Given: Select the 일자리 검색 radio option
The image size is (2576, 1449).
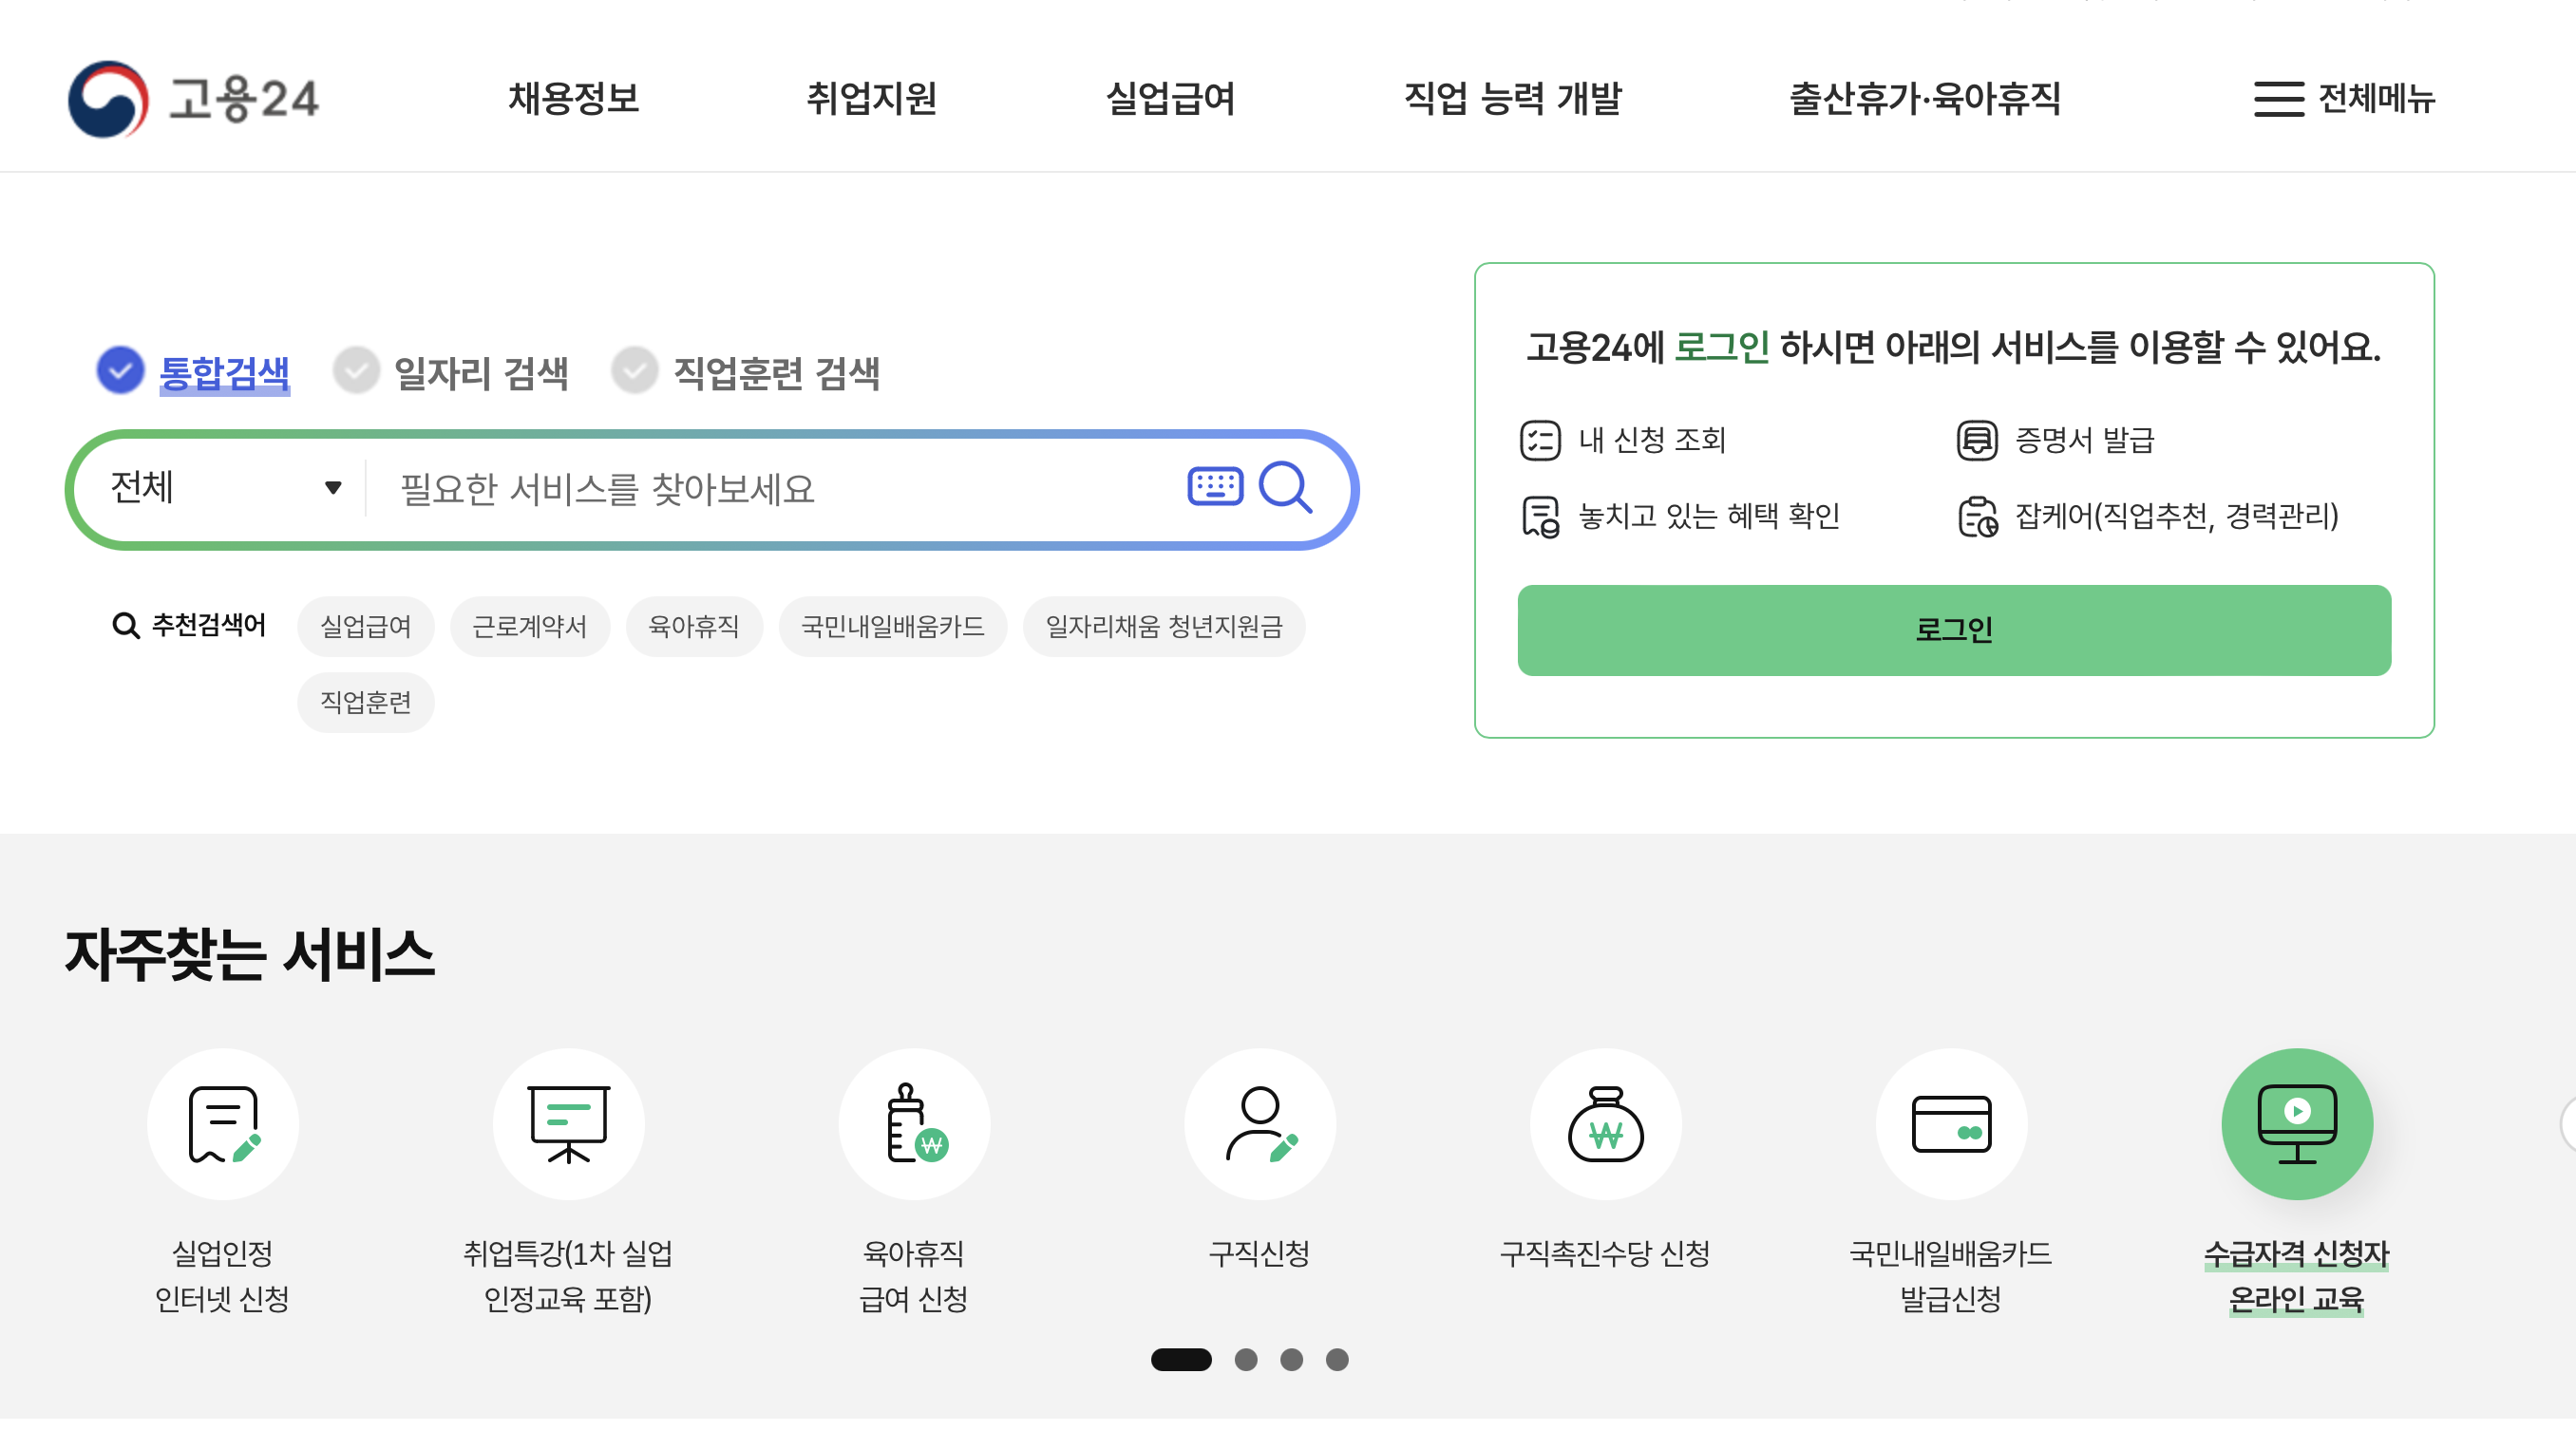Looking at the screenshot, I should 356,371.
